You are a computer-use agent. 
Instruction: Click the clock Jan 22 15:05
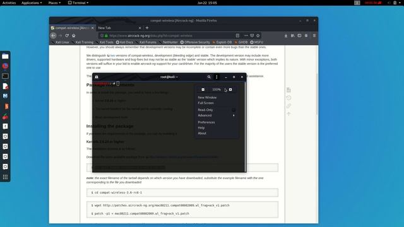(x=207, y=3)
